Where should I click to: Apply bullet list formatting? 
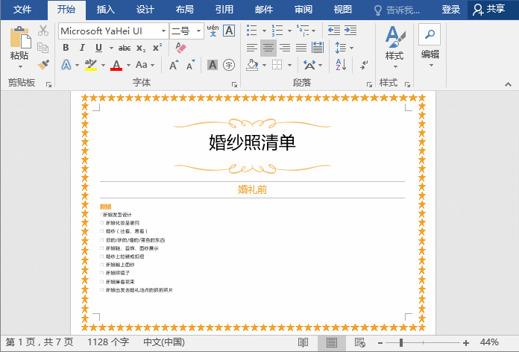(x=252, y=31)
